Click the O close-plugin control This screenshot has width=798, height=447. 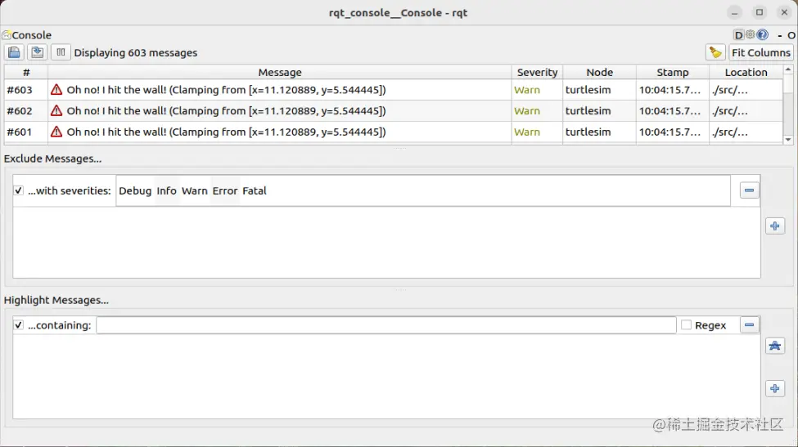791,36
